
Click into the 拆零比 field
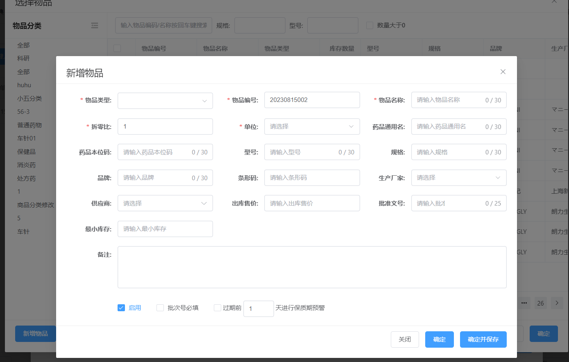coord(165,127)
